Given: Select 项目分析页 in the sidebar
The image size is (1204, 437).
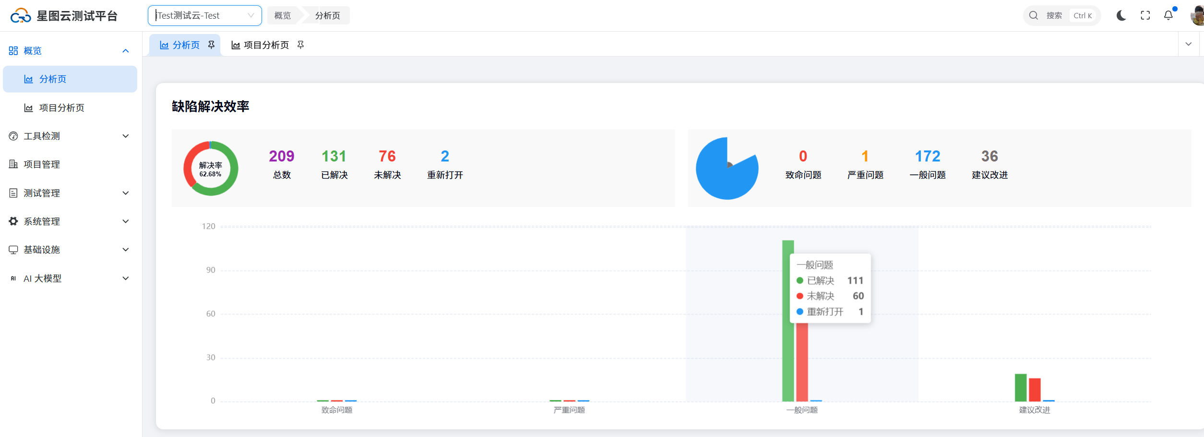Looking at the screenshot, I should [x=61, y=108].
